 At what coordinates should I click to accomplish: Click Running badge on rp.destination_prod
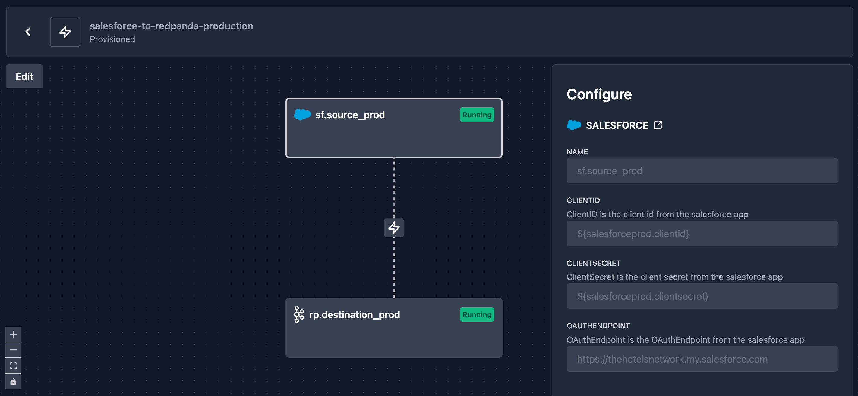[477, 314]
